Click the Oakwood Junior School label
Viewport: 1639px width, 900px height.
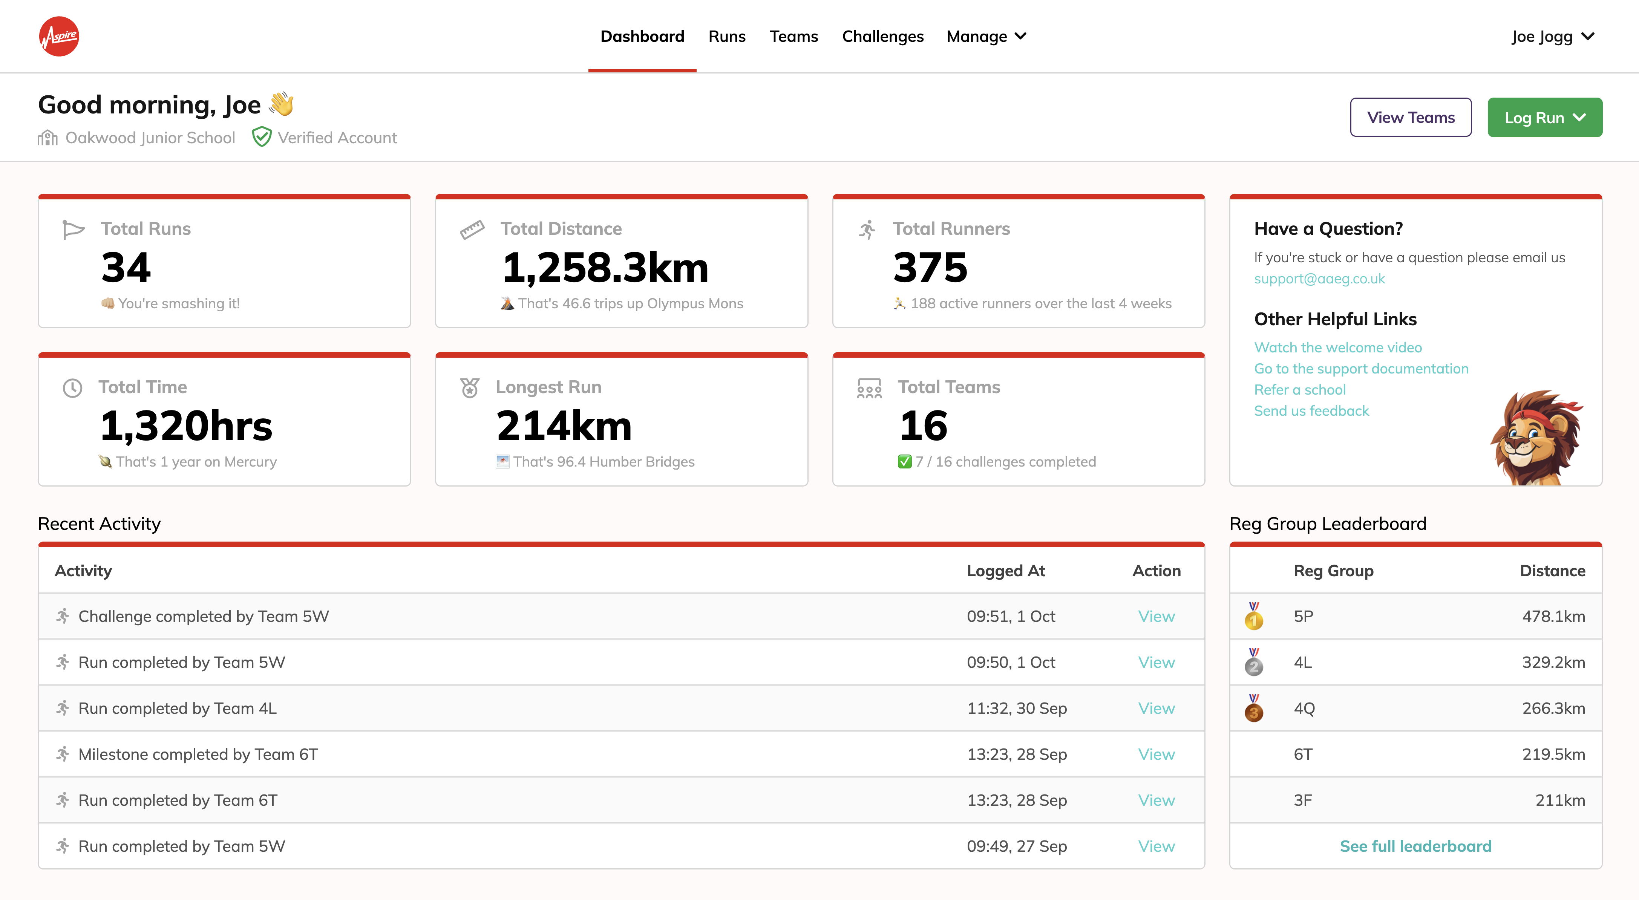pyautogui.click(x=150, y=138)
